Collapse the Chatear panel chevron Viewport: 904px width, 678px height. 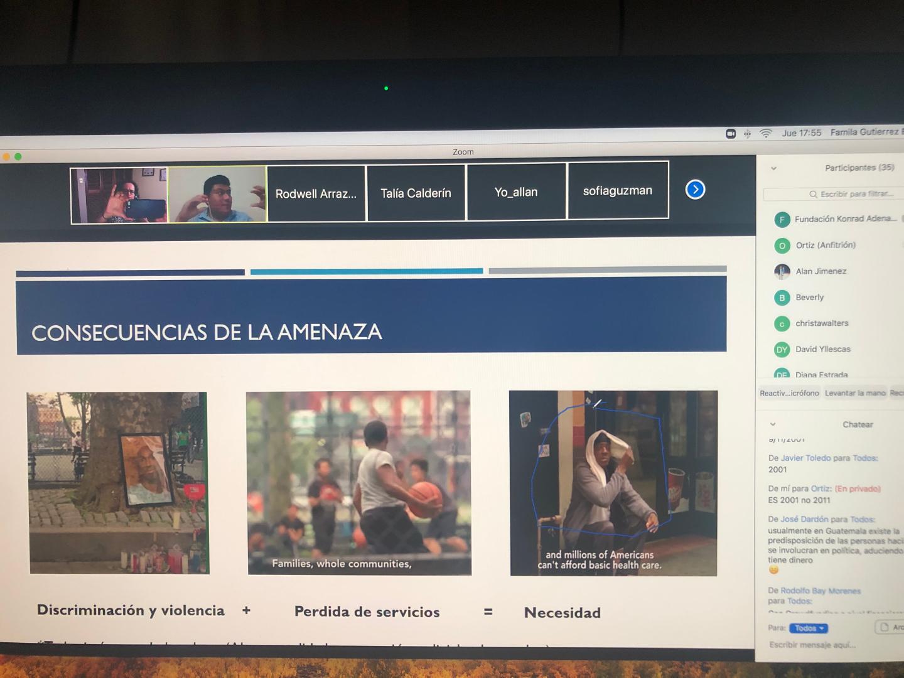pos(773,424)
